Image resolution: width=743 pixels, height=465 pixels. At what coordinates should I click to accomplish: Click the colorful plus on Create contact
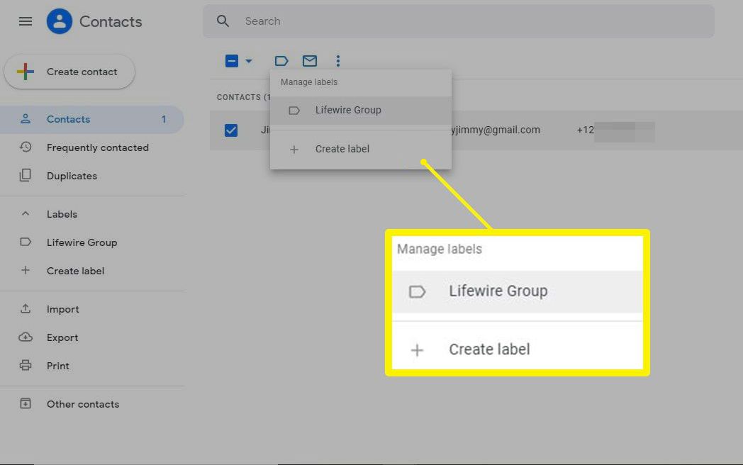pyautogui.click(x=26, y=72)
